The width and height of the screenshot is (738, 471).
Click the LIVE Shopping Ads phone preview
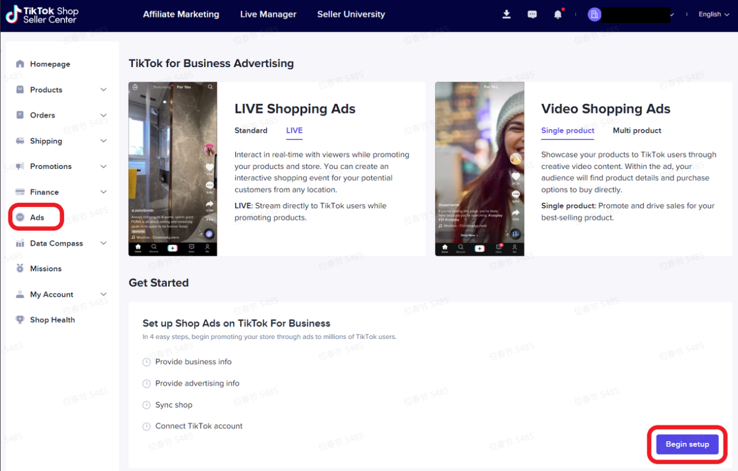173,169
